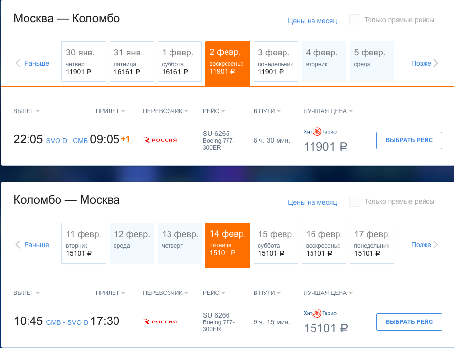Select 3 февр. понедельник departure date
This screenshot has width=454, height=348.
tap(276, 62)
